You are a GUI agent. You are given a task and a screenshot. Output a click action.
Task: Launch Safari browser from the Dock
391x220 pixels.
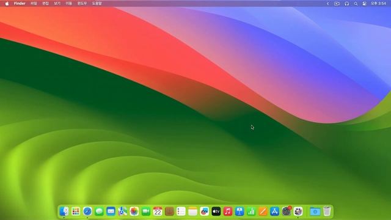coord(87,211)
